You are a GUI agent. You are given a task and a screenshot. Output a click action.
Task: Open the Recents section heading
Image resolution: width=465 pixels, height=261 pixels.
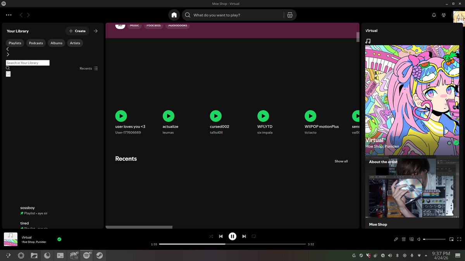tap(126, 159)
